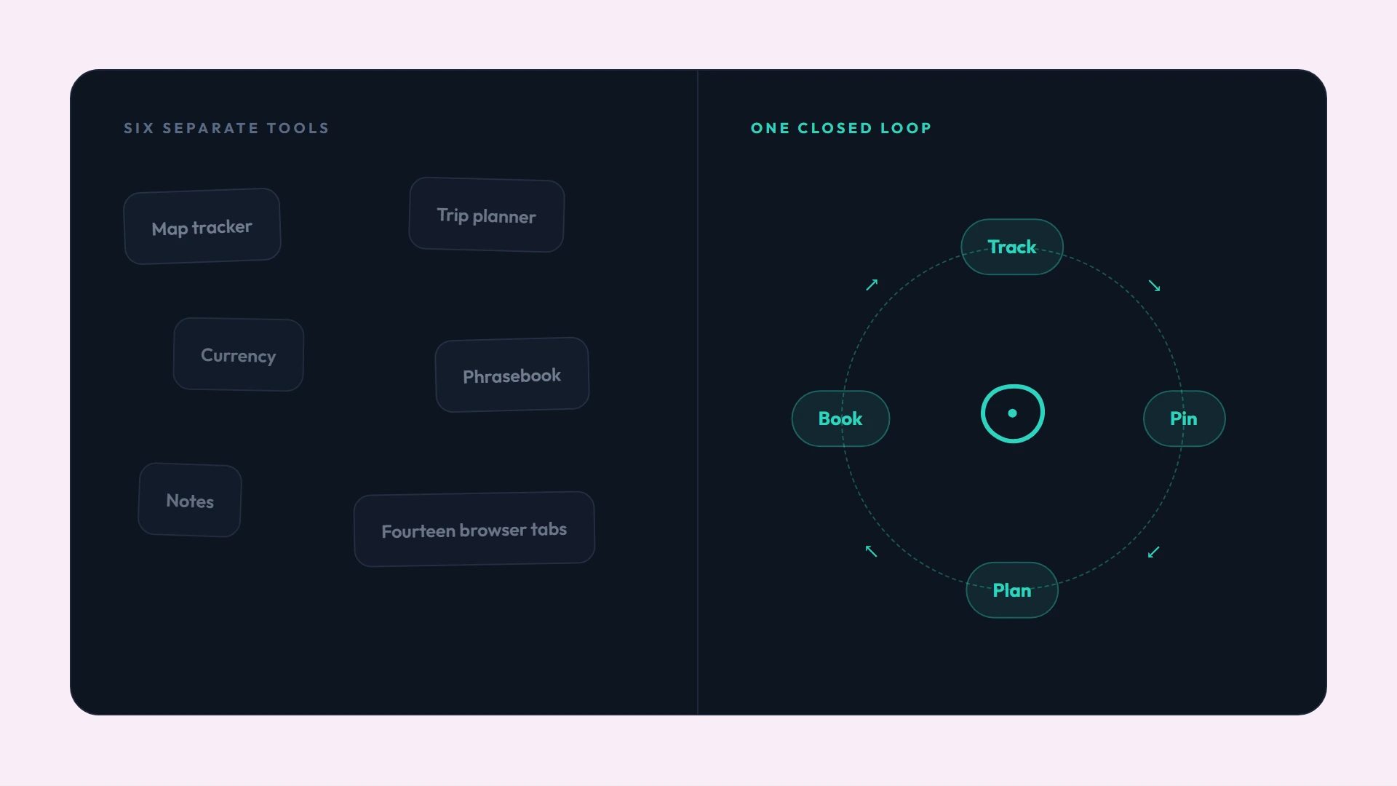This screenshot has height=786, width=1397.
Task: Click the down-right arrow right of Track
Action: pos(1154,285)
